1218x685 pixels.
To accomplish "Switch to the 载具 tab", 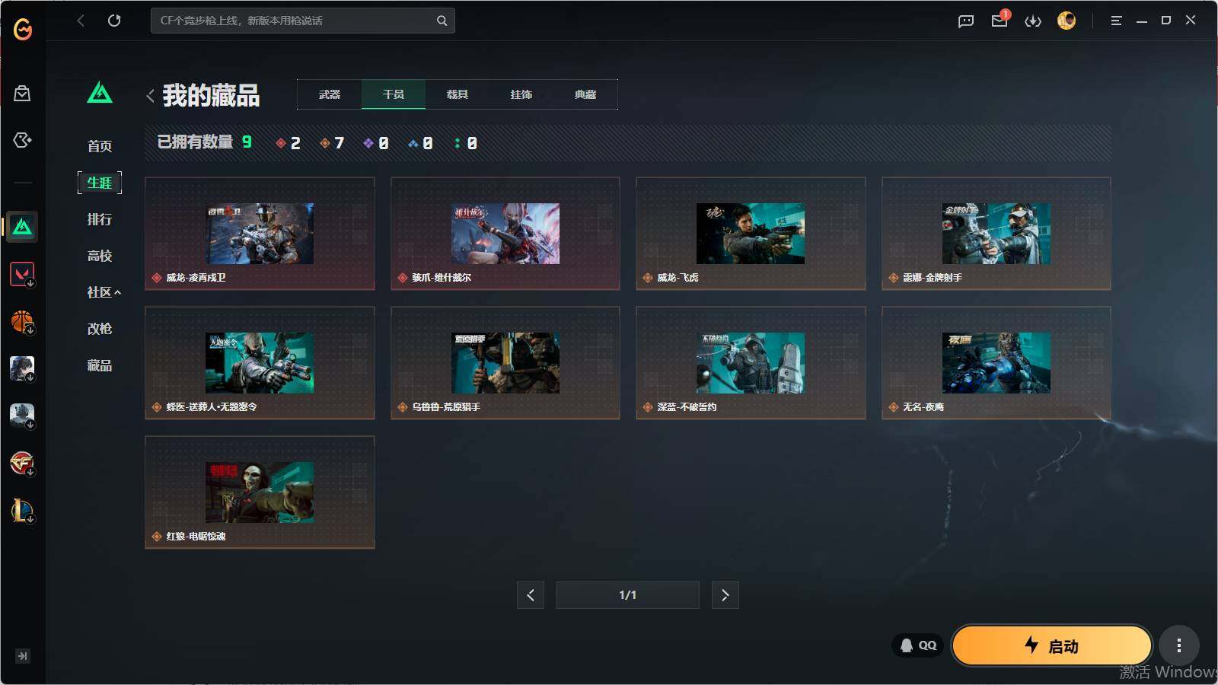I will pos(458,94).
